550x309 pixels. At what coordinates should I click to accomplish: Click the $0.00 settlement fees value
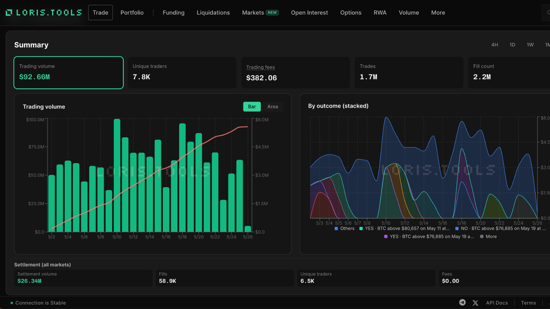(450, 281)
